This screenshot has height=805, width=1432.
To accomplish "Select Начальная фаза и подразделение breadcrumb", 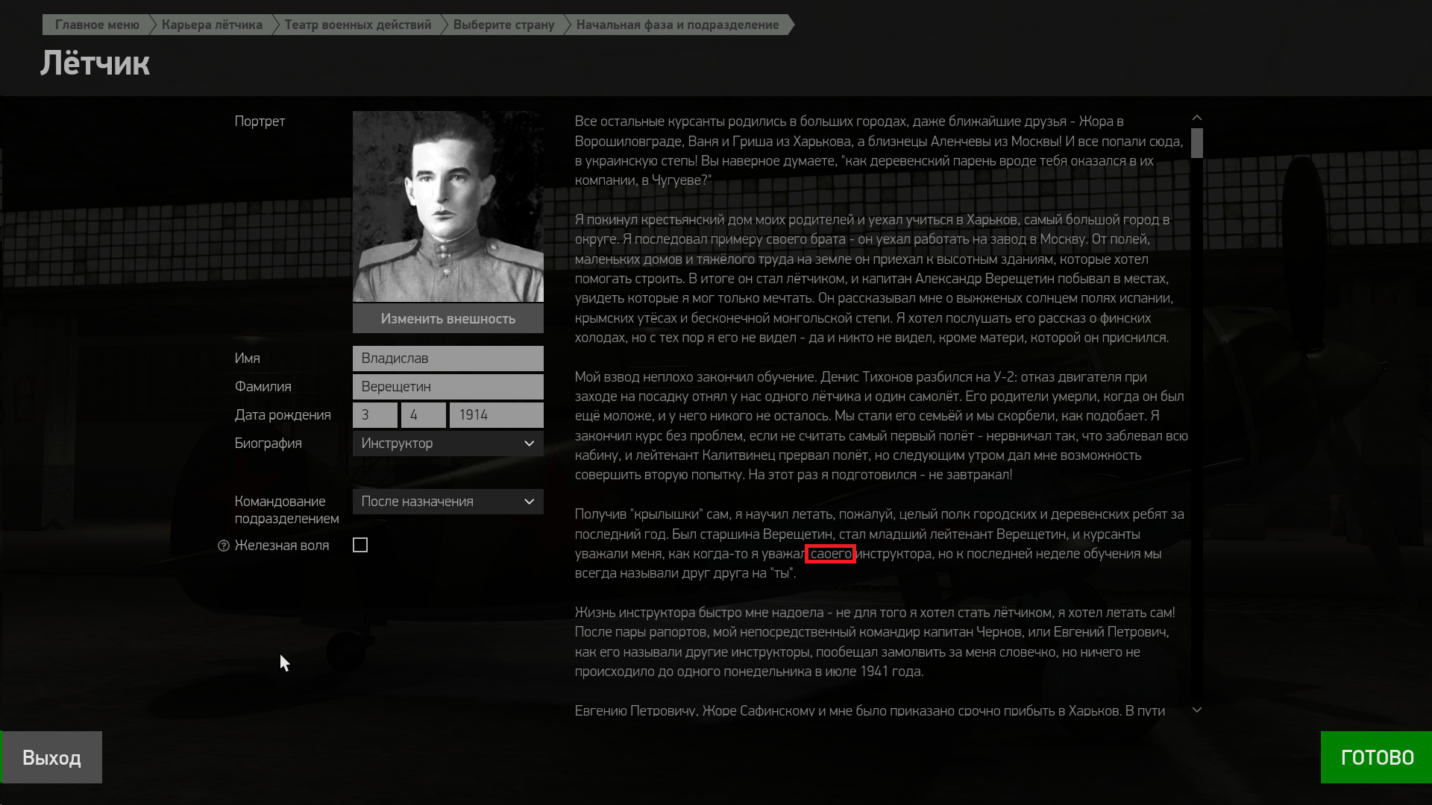I will (677, 25).
